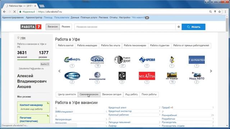
Task: Click the Работа 7 site logo
Action: point(31,27)
